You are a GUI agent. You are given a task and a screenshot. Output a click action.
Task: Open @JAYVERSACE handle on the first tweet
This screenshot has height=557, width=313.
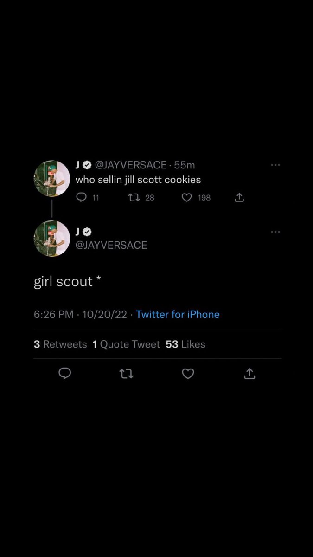(131, 165)
